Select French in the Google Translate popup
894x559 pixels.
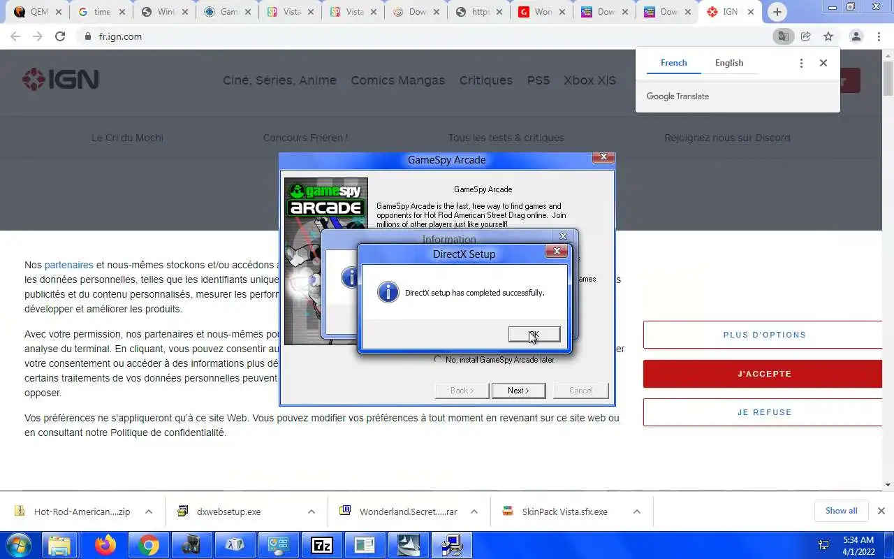[x=674, y=63]
